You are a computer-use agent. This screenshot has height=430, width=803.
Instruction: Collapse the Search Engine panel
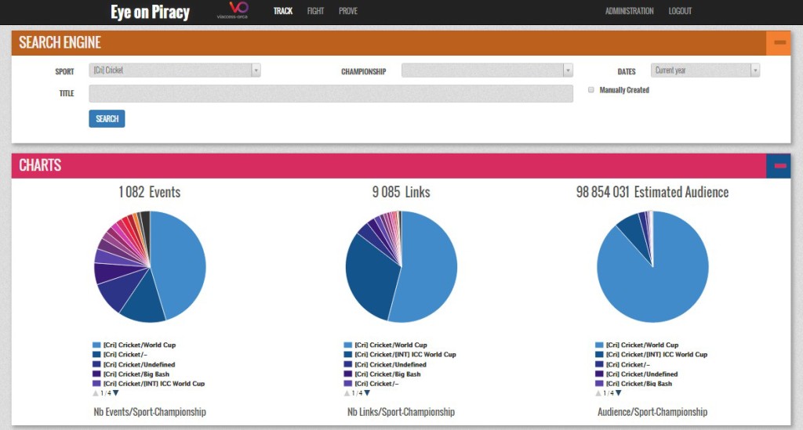tap(779, 43)
